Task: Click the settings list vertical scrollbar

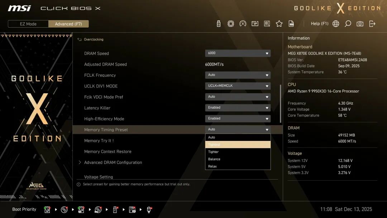Action: [281, 104]
